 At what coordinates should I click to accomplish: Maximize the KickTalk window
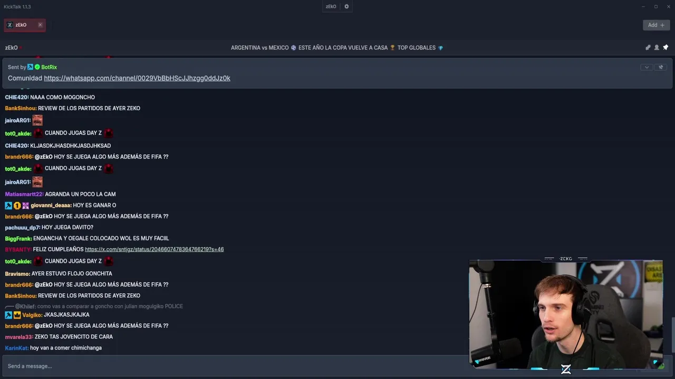coord(656,6)
